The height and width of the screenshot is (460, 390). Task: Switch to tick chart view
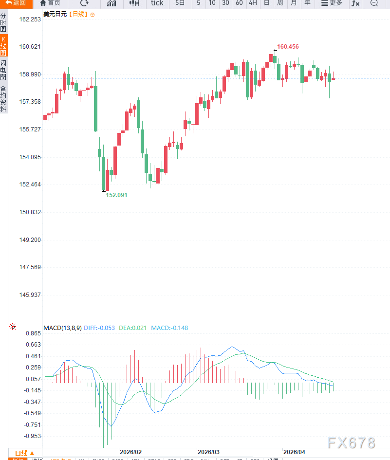157,3
